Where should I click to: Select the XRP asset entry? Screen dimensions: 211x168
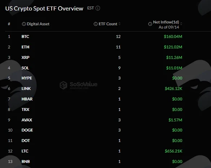tap(26, 57)
